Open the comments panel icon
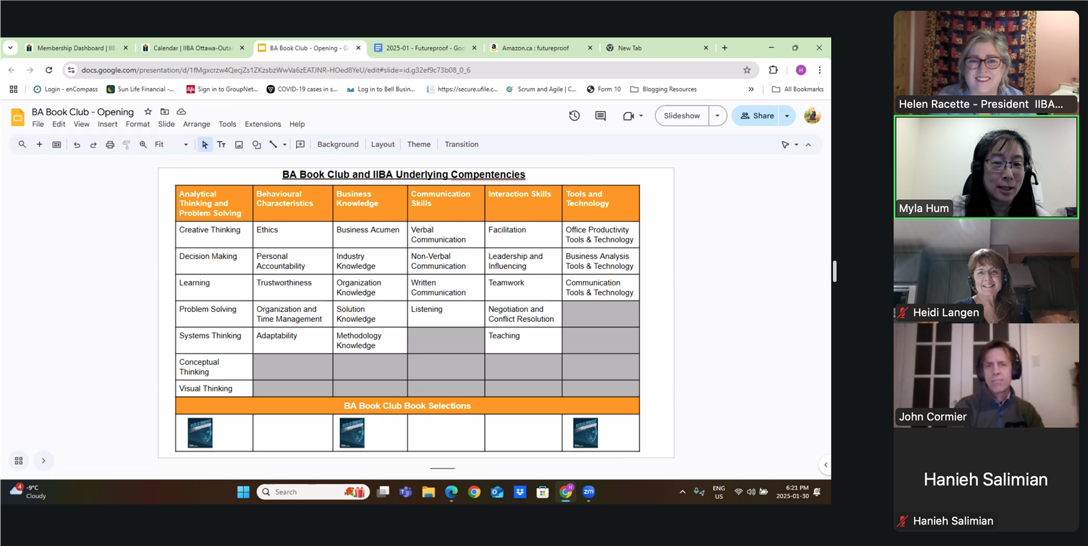This screenshot has height=546, width=1088. (x=600, y=116)
